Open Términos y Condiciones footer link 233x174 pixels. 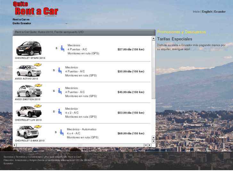pyautogui.click(x=29, y=157)
